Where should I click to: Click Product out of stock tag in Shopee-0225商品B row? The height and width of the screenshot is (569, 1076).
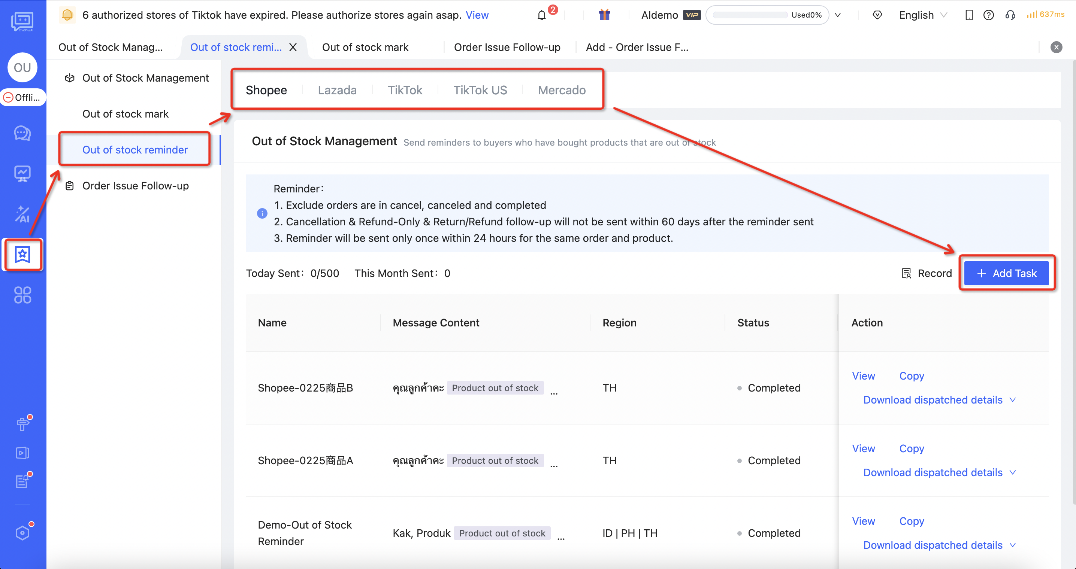(495, 388)
